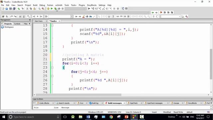Collapse the fold marker on line 25
The height and width of the screenshot is (120, 213).
click(52, 76)
